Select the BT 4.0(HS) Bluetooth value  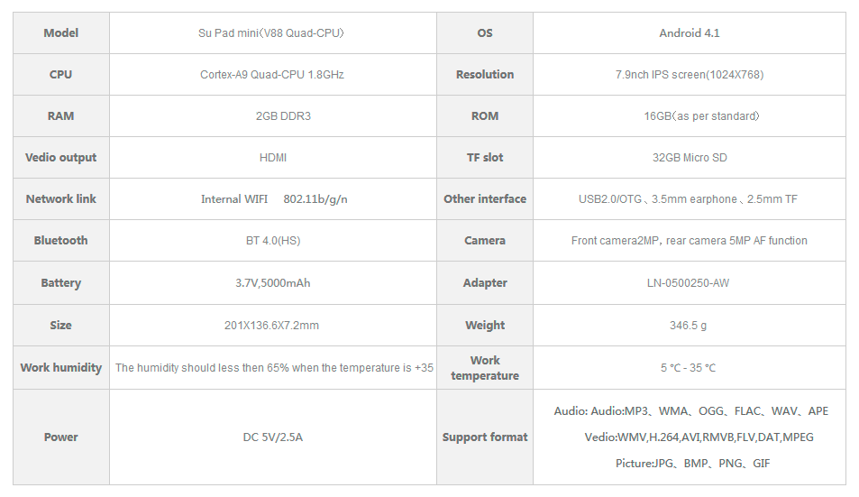(x=273, y=241)
